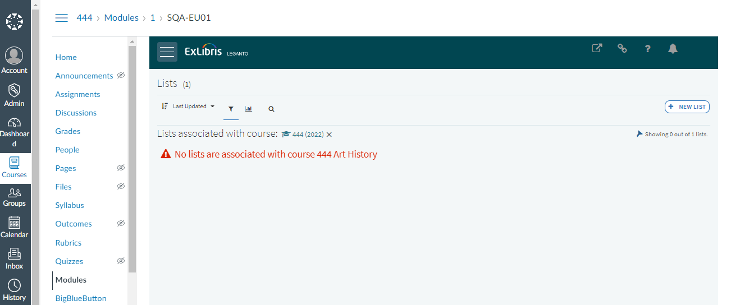This screenshot has height=305, width=731.
Task: Open the notifications bell
Action: tap(673, 49)
